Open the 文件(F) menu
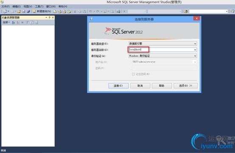Image resolution: width=235 pixels, height=153 pixels. (6, 6)
